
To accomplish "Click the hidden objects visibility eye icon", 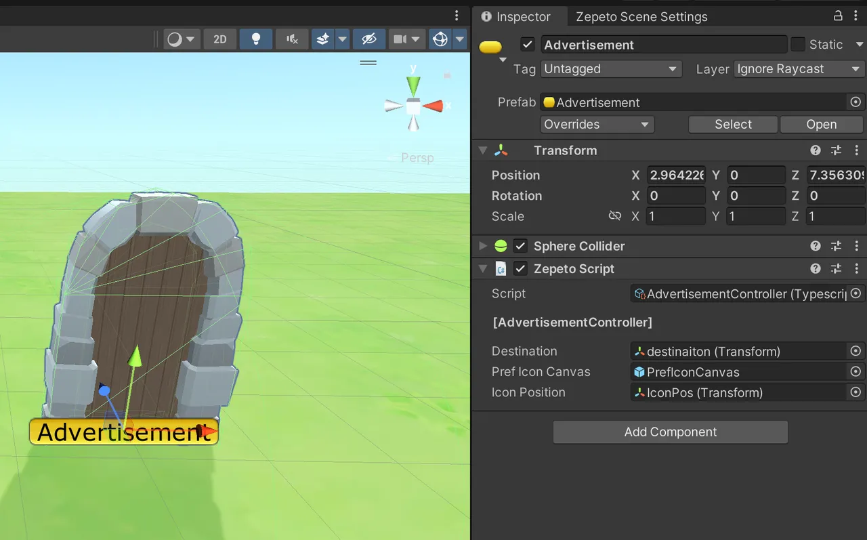I will (x=369, y=39).
